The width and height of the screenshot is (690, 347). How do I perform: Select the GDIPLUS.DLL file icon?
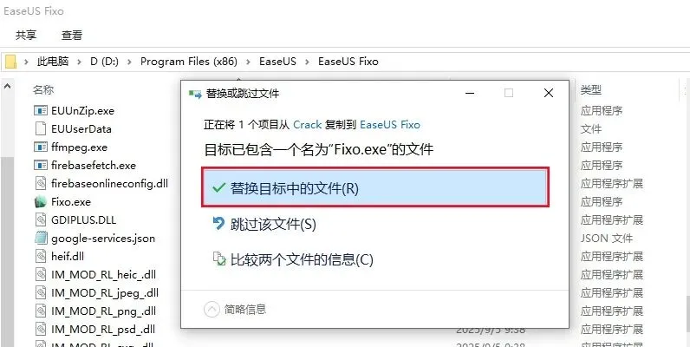pos(41,219)
